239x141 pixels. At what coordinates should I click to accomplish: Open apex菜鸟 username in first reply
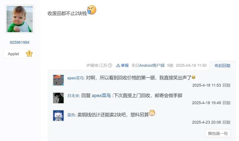pos(76,78)
